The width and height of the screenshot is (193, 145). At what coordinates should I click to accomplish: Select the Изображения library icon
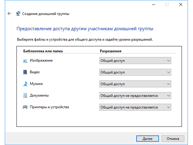point(25,61)
